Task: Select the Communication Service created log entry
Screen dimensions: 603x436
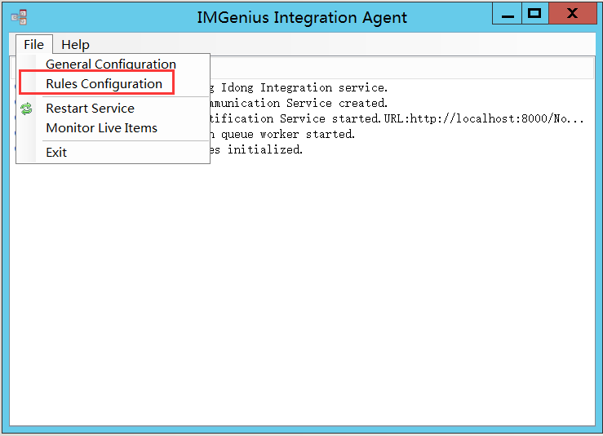Action: (298, 103)
